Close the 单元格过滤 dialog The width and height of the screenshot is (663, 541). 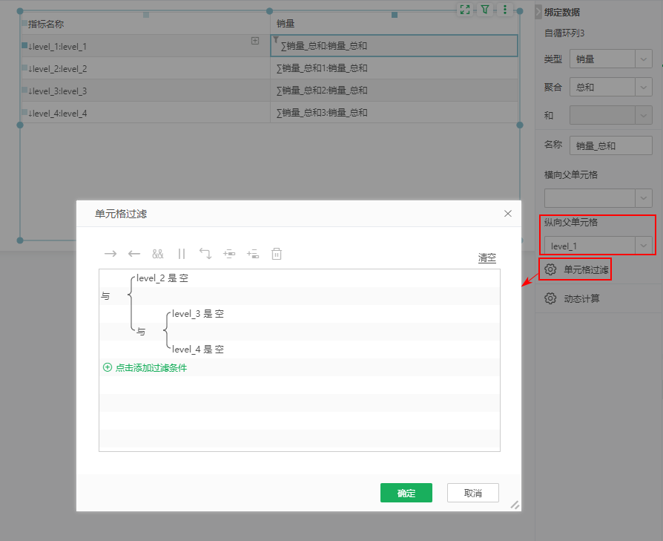click(x=508, y=214)
